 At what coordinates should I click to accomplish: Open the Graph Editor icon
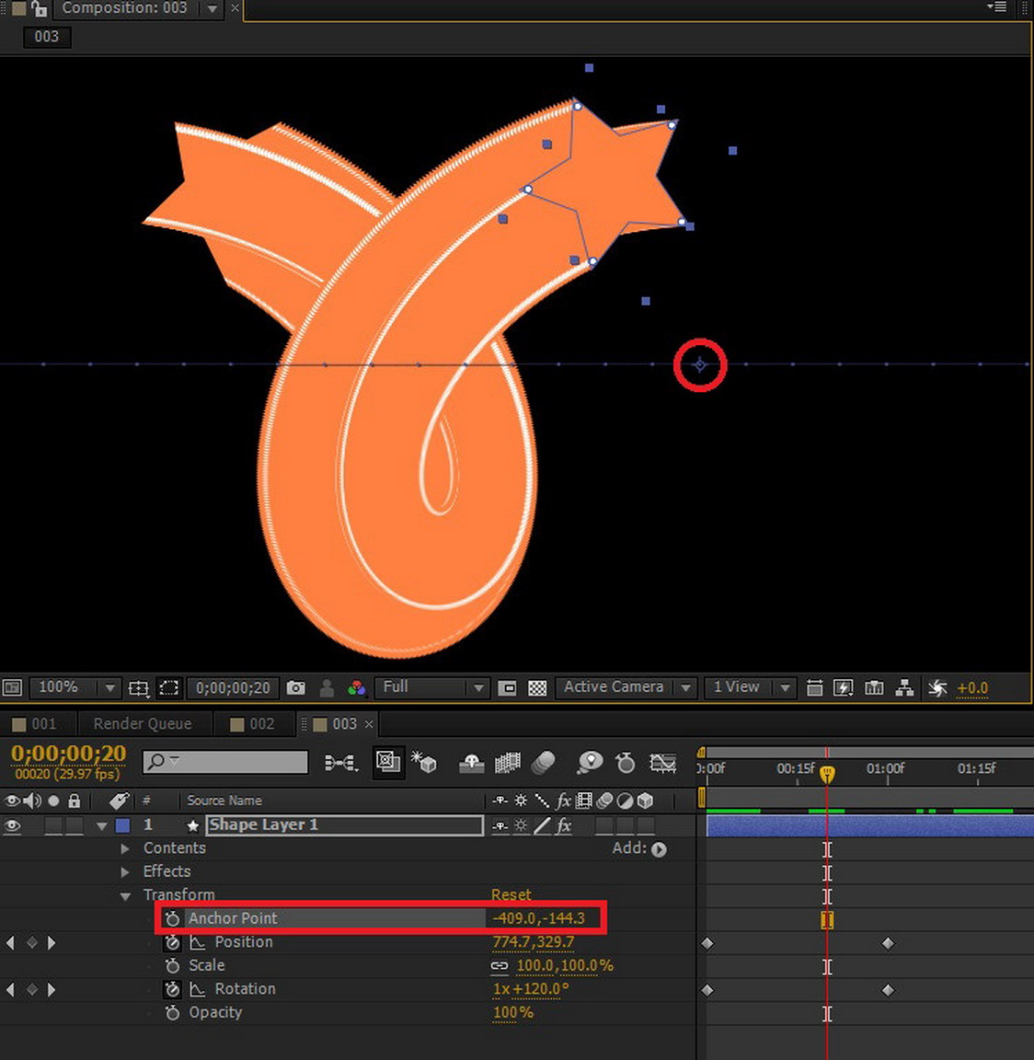[662, 763]
